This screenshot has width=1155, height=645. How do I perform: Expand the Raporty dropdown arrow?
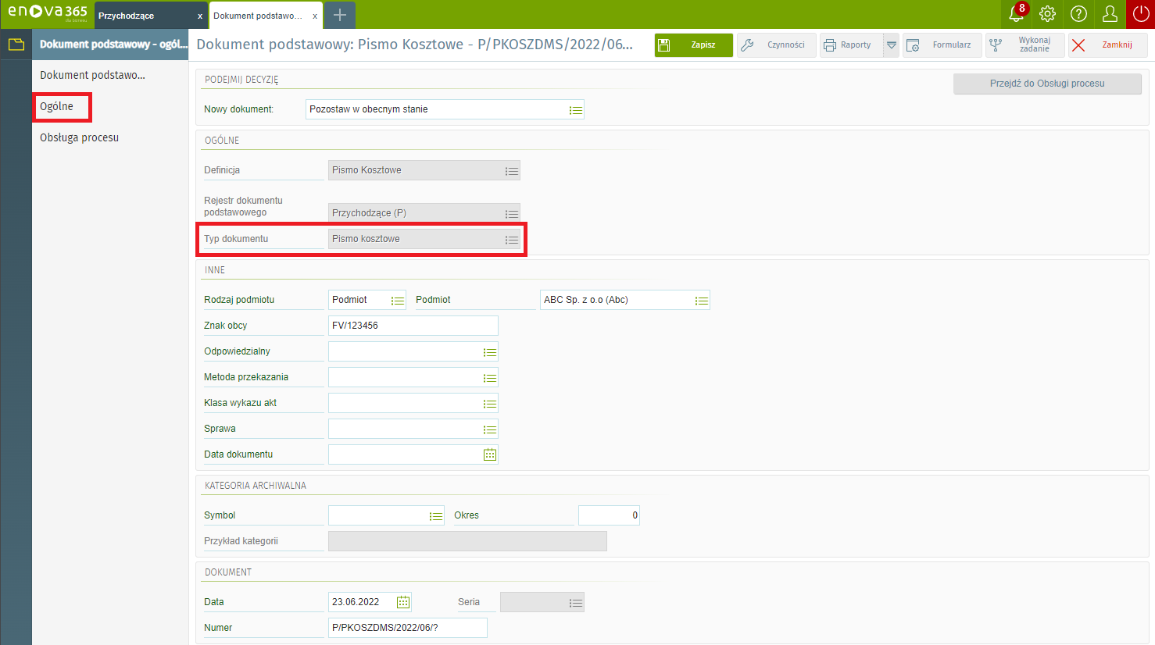(891, 45)
